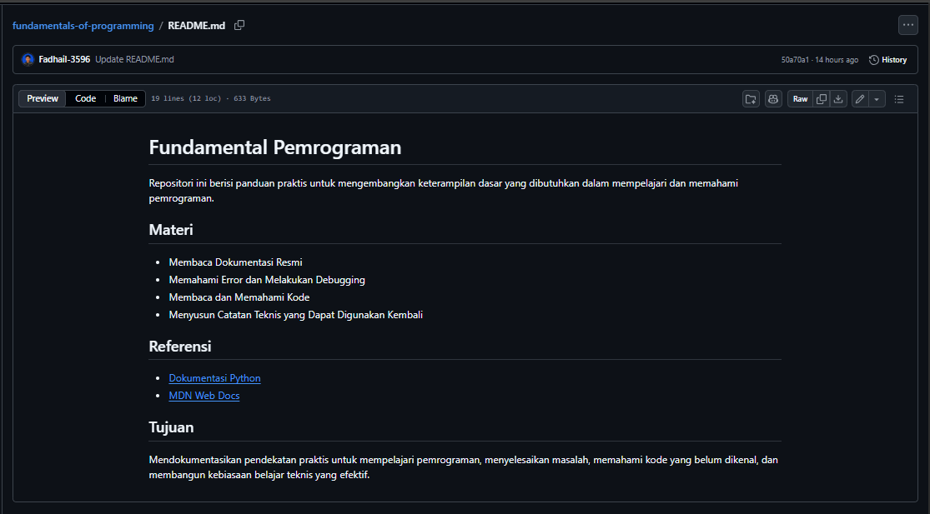The width and height of the screenshot is (930, 514).
Task: Open the document outline list
Action: (x=899, y=99)
